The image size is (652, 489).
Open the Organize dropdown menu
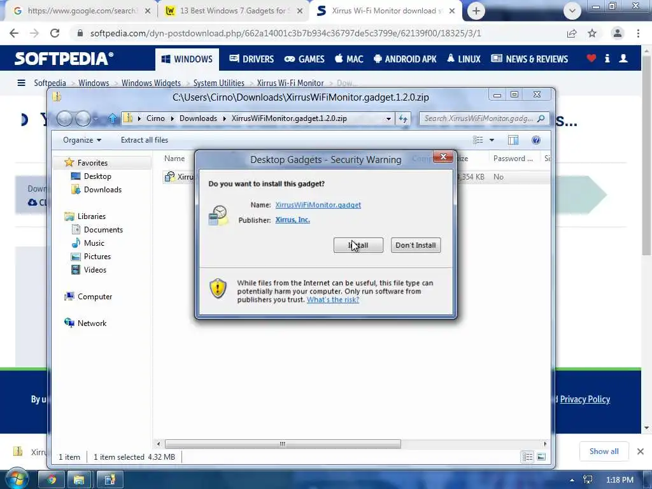(x=82, y=139)
